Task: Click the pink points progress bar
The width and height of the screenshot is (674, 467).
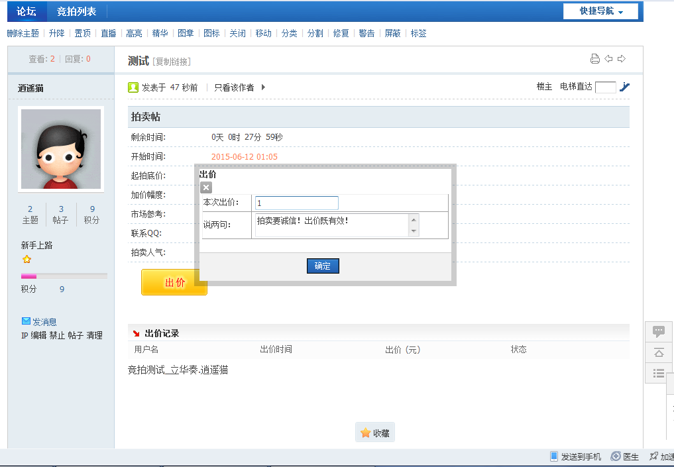Action: click(x=28, y=276)
